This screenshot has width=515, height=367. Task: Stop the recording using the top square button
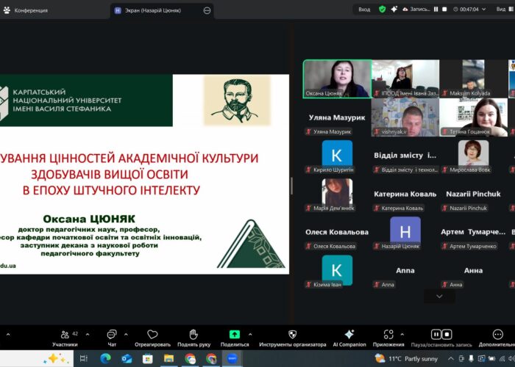444,10
